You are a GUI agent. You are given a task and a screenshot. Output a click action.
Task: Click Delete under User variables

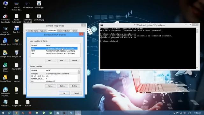tap(75, 61)
